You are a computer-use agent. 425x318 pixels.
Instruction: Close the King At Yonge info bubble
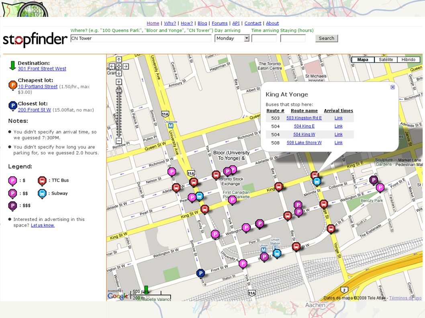click(392, 87)
